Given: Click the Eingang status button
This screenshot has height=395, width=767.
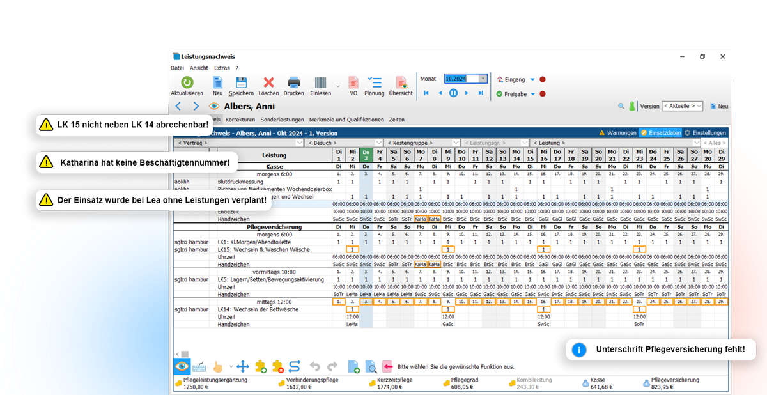Looking at the screenshot, I should (x=515, y=80).
